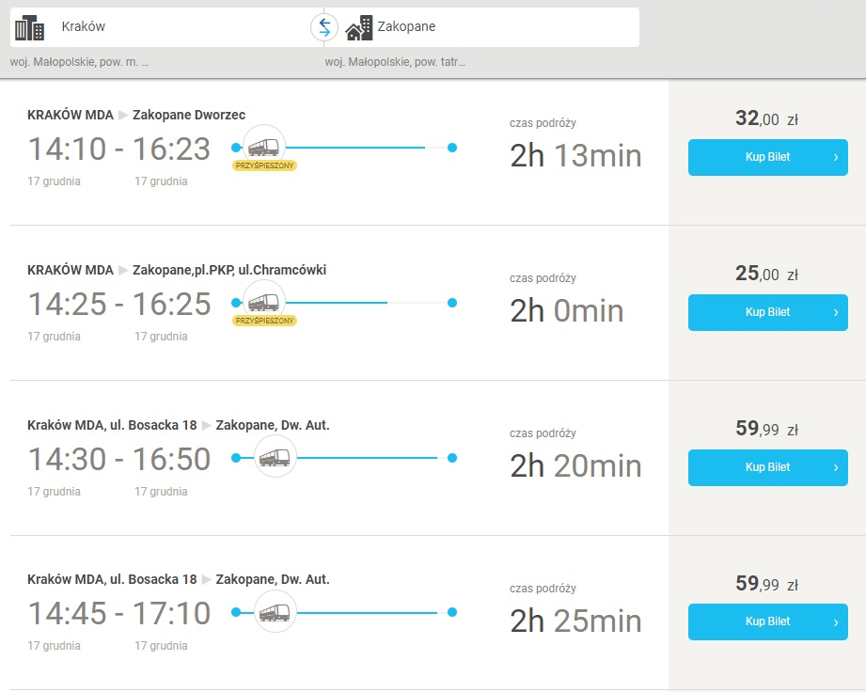Click the building icon next to Zakopane
Screen dimensions: 866x692
pos(360,26)
